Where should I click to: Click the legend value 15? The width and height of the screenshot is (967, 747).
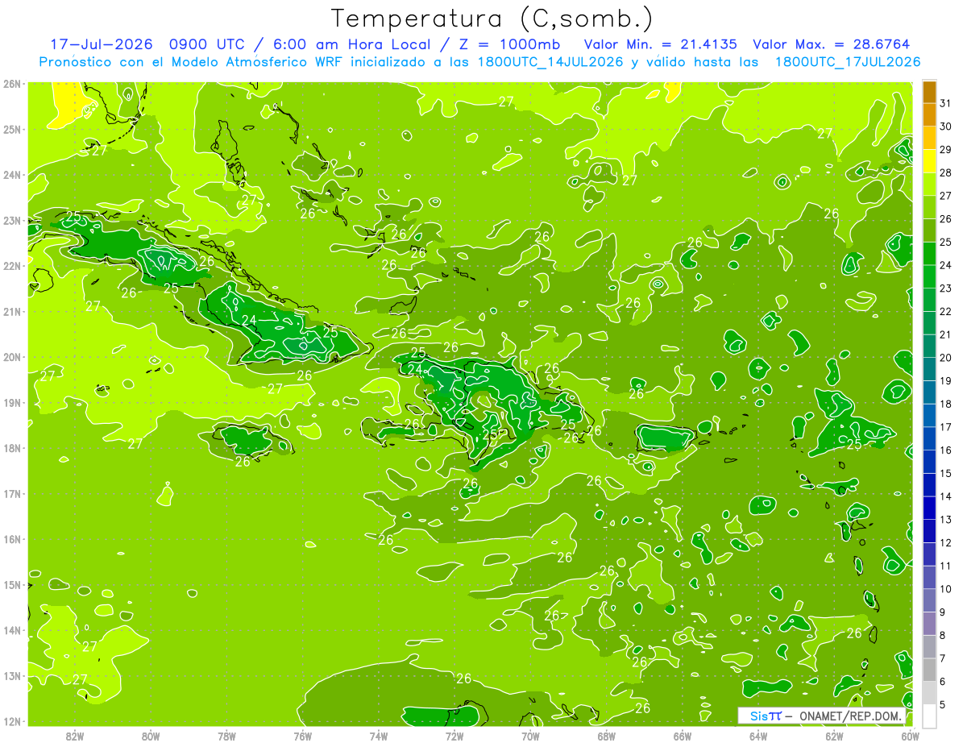[x=945, y=473]
